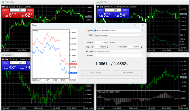Click the 1.29 54 buy price tile on GBPUSD
190x111 pixels.
click(x=121, y=15)
